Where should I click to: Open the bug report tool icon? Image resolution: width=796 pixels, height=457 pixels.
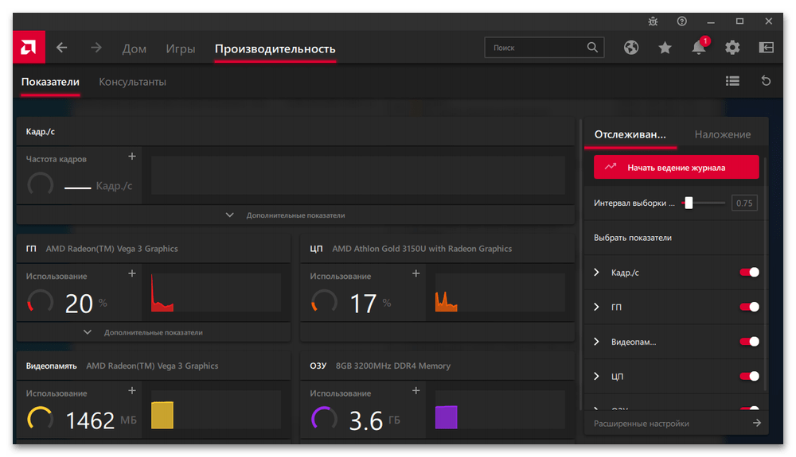(654, 21)
